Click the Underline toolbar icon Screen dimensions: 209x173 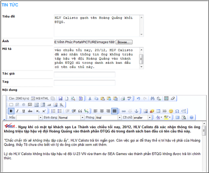pyautogui.click(x=23, y=111)
